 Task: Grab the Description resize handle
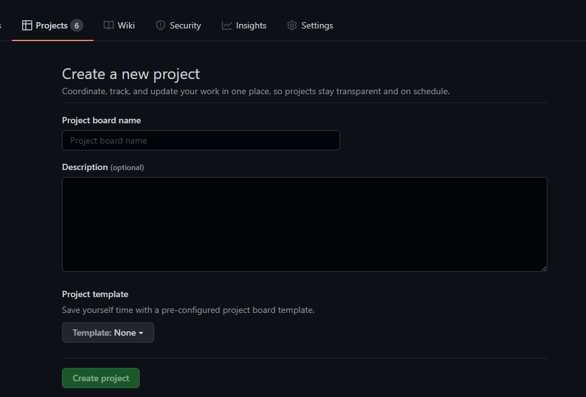[x=544, y=268]
